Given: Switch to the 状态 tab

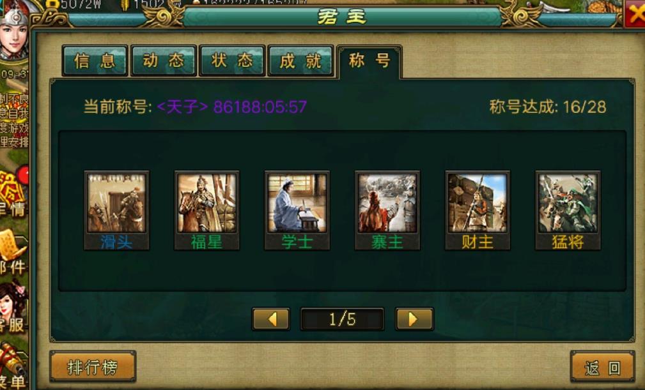Looking at the screenshot, I should point(232,61).
